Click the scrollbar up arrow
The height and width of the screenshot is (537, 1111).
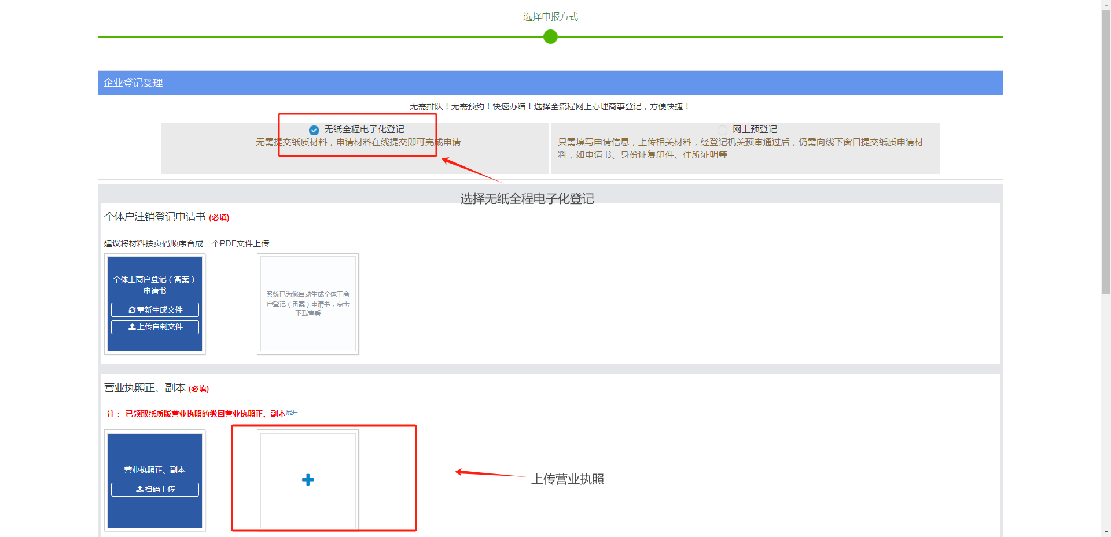(x=1106, y=5)
